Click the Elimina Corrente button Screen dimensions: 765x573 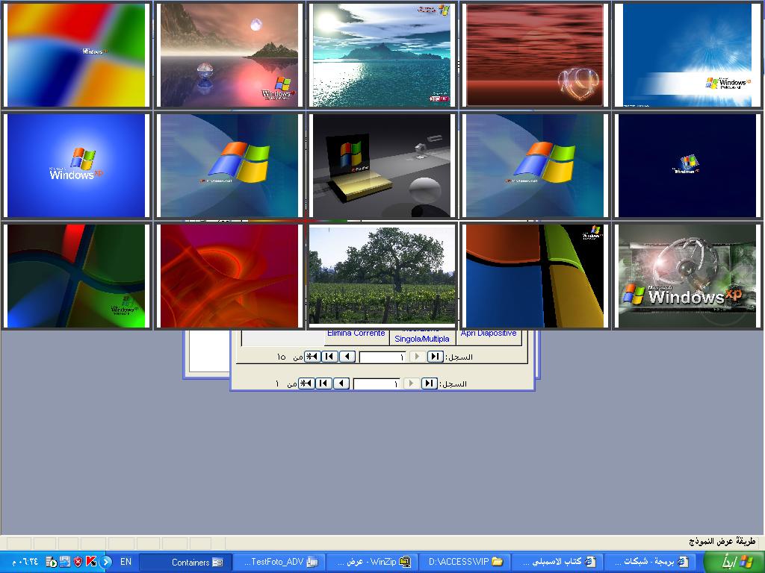(x=356, y=336)
